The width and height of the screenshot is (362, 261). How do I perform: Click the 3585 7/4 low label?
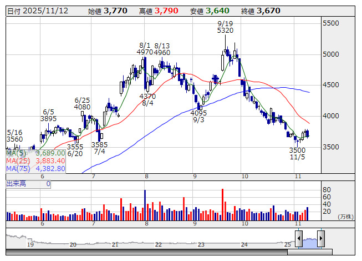coord(99,148)
